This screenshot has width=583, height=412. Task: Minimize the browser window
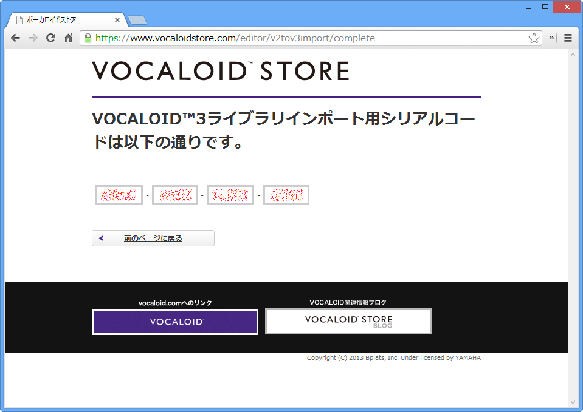click(x=529, y=7)
